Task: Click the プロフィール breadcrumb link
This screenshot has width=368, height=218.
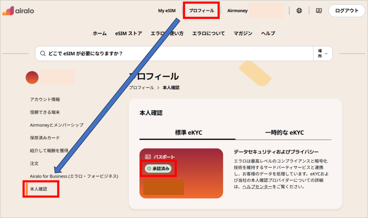Action: (x=141, y=87)
